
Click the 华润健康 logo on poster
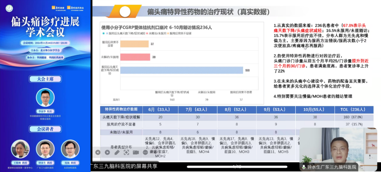pos(58,9)
